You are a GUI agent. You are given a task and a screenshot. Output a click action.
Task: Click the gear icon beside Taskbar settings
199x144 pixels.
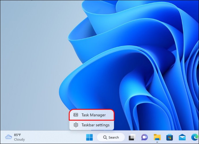tap(76, 125)
